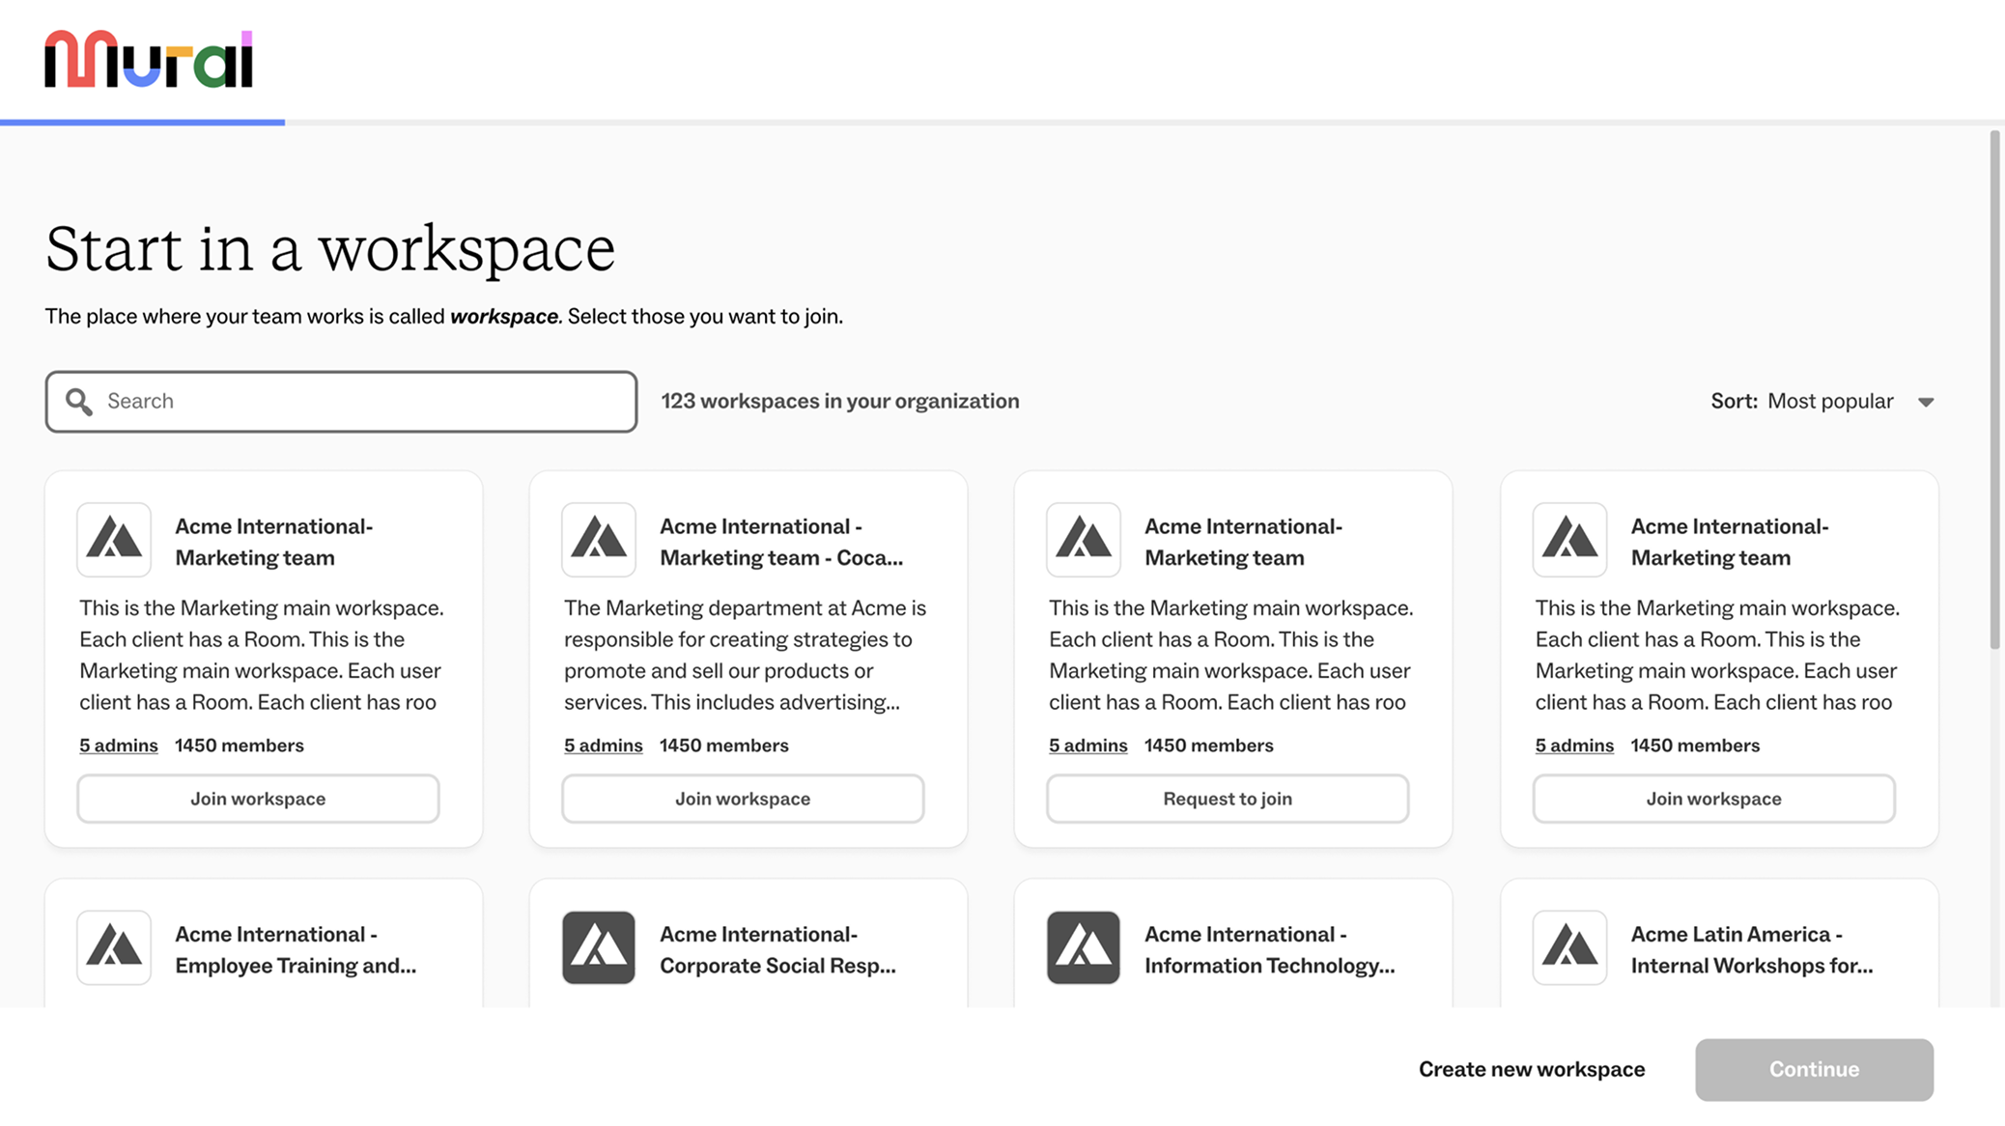This screenshot has height=1126, width=2005.
Task: Open 5 admins on the first Marketing card
Action: coord(118,745)
